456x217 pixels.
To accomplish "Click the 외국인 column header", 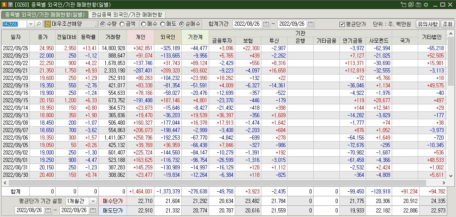I will [x=167, y=37].
